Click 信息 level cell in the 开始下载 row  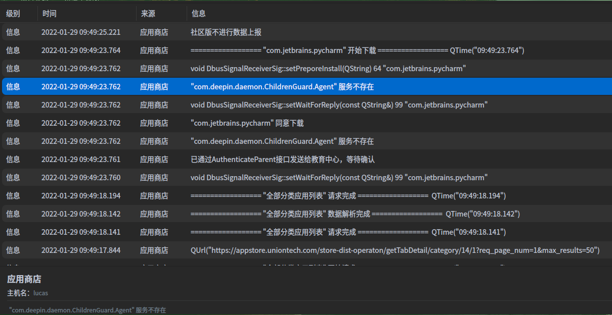tap(13, 50)
